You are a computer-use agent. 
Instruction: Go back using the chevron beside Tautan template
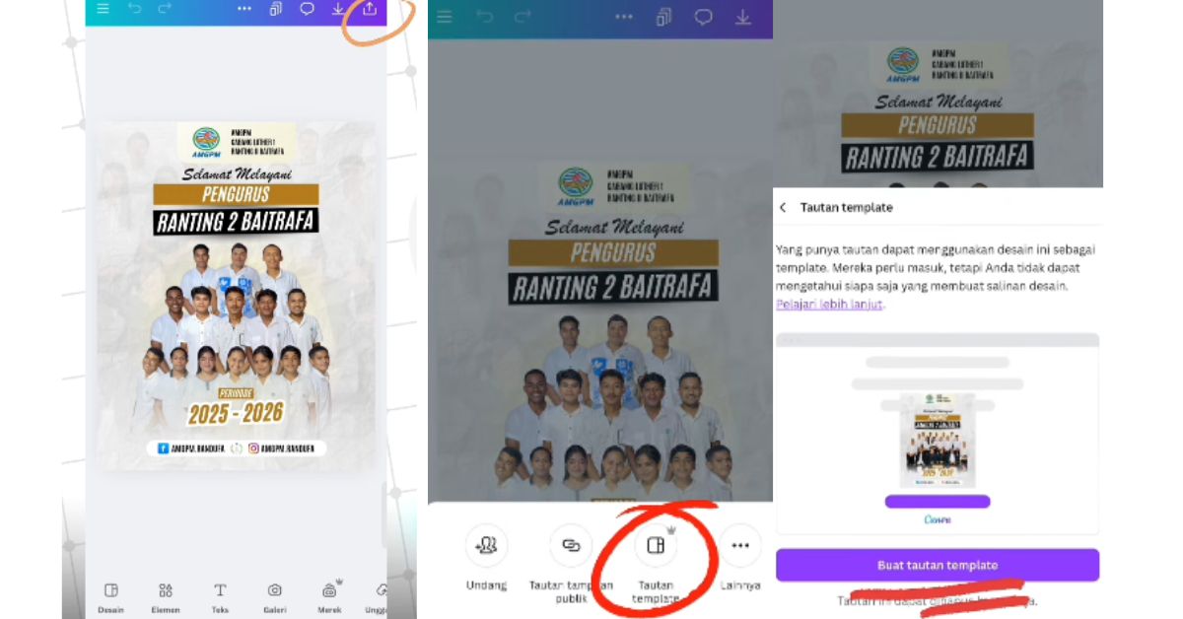[x=784, y=208]
